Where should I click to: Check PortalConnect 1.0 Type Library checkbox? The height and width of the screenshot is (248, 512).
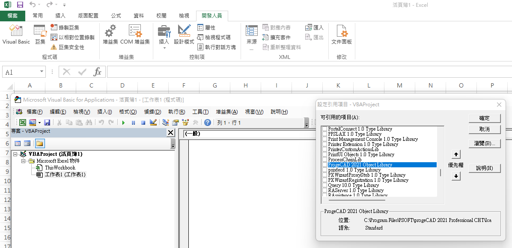(x=324, y=129)
